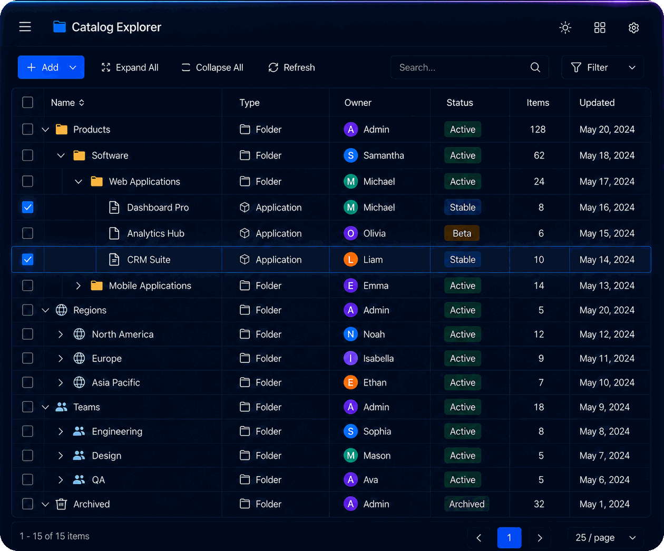Click the Items column header
Screen dimensions: 664x551
[538, 103]
